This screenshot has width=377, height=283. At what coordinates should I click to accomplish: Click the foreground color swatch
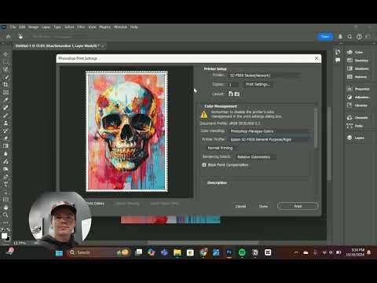point(4,236)
